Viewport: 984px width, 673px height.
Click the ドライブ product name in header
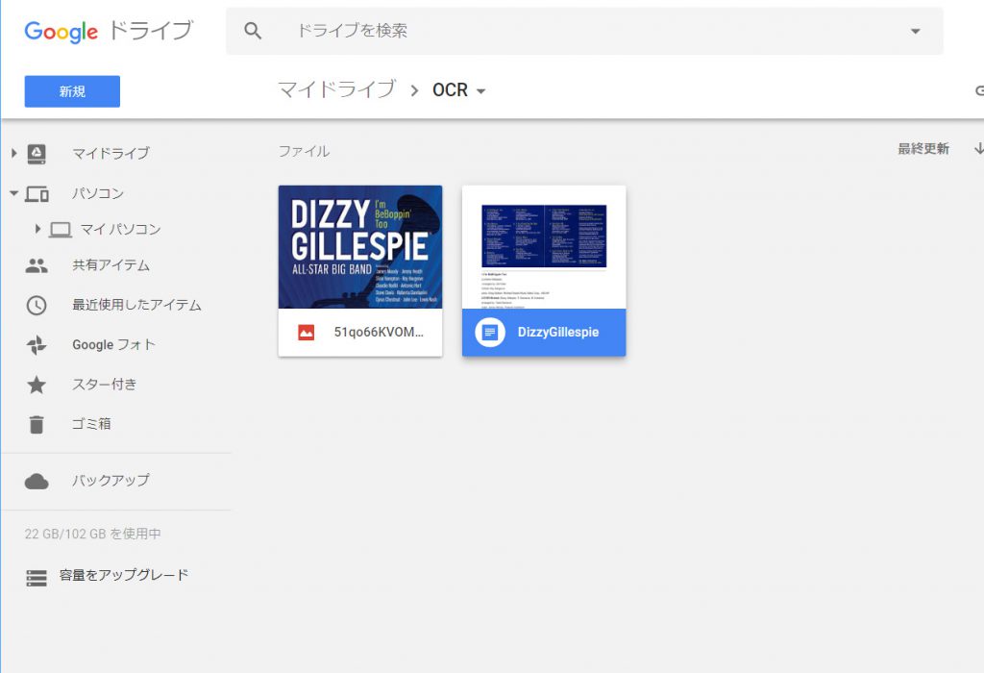[151, 30]
